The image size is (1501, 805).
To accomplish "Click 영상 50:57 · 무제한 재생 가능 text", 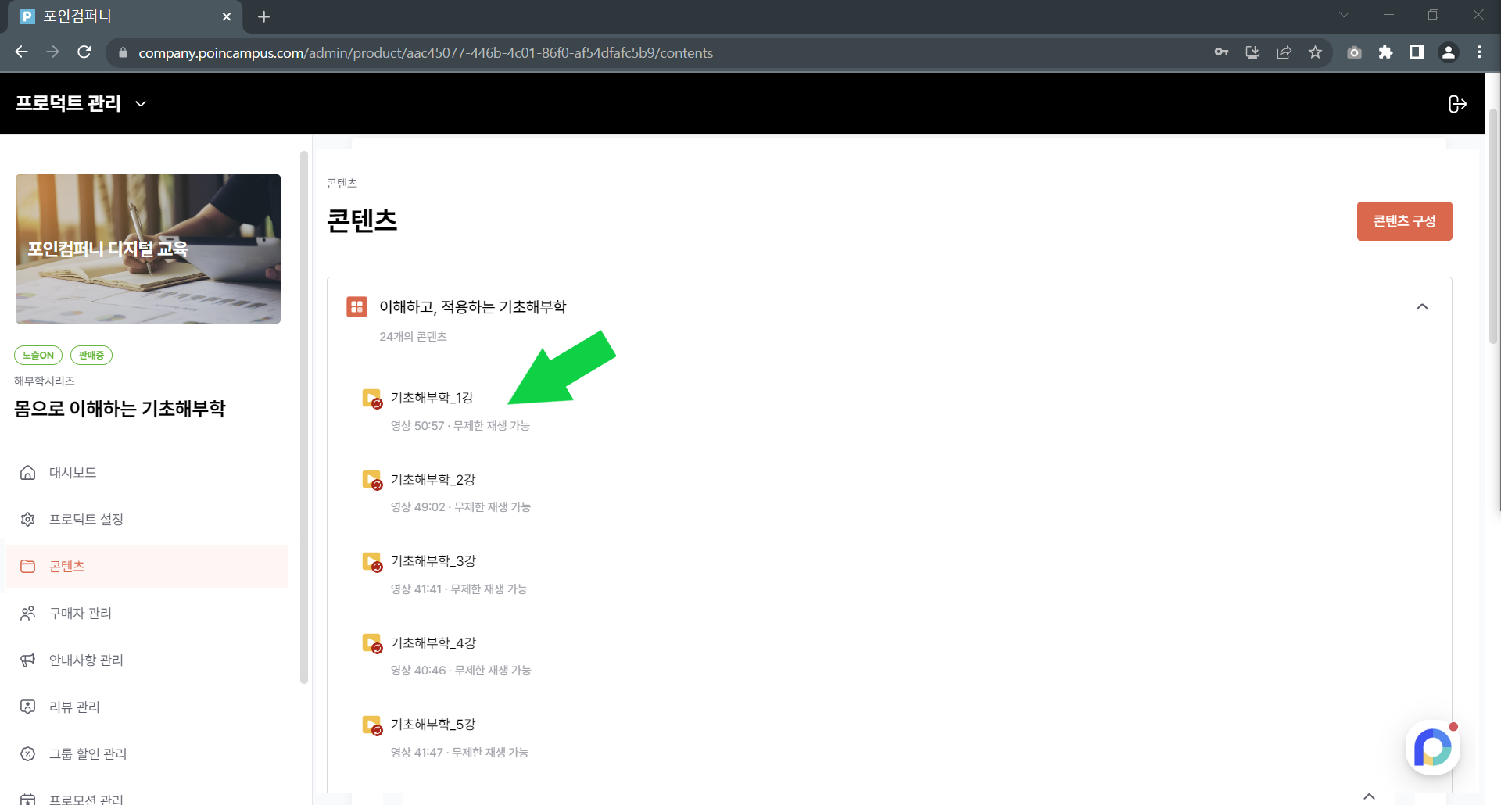I will (x=460, y=426).
